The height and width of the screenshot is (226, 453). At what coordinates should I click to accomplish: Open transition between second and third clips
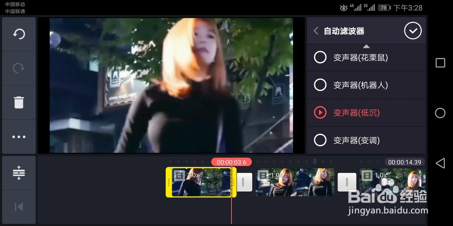click(347, 182)
